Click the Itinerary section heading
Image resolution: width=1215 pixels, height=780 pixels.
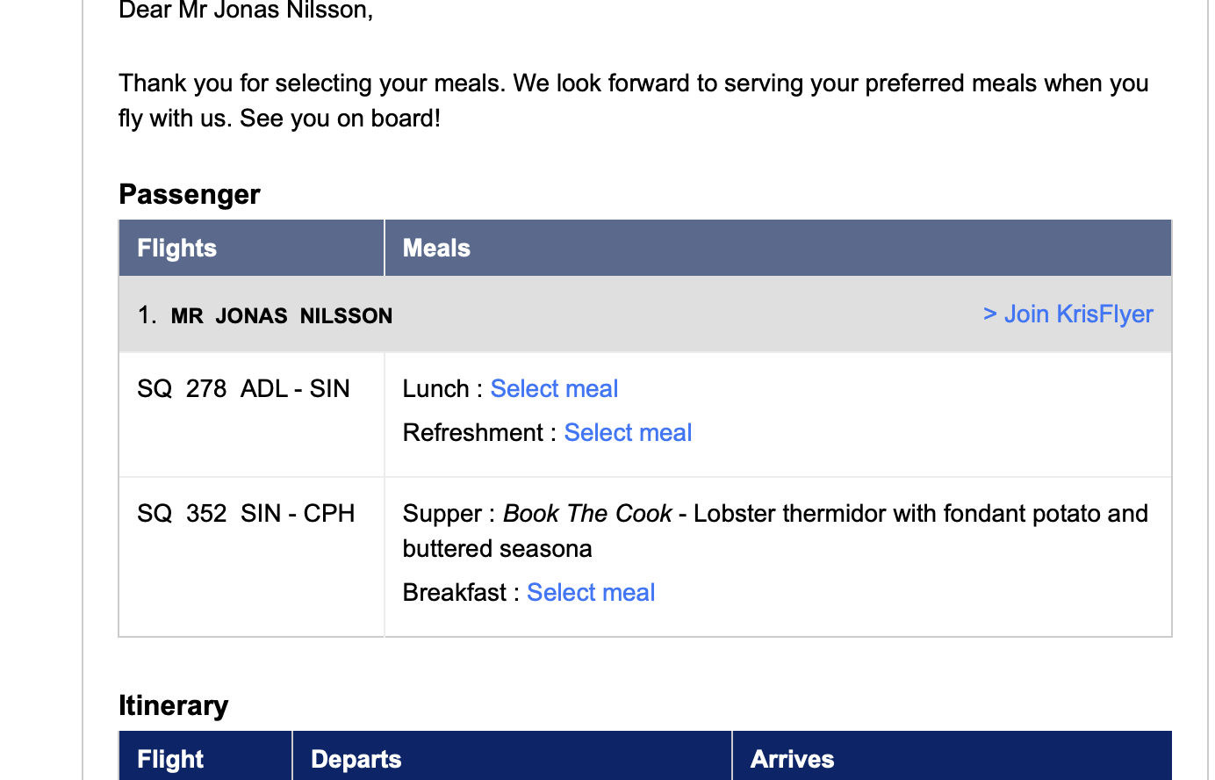click(x=174, y=705)
